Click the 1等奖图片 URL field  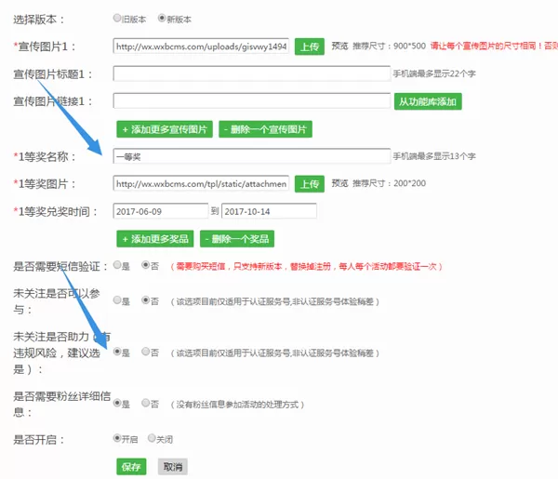[201, 183]
